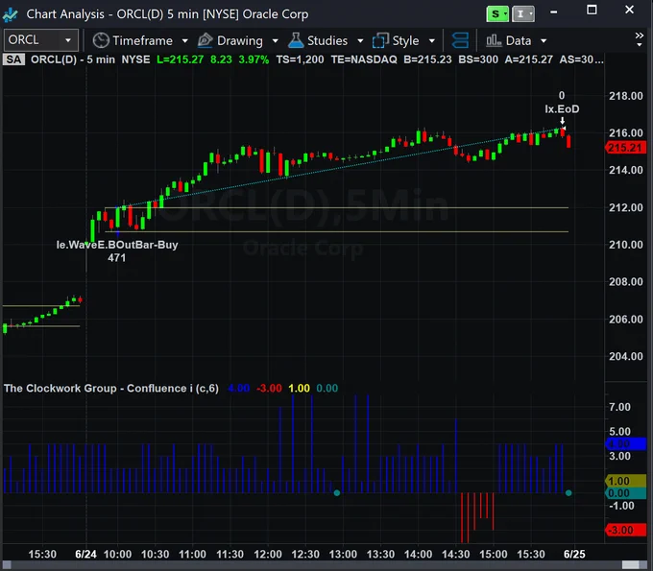Click the 6/24 date label on time axis
653x571 pixels.
click(85, 555)
